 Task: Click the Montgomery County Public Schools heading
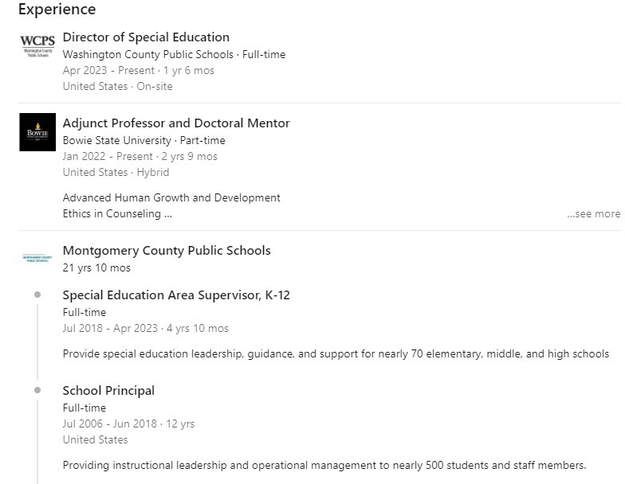pos(167,250)
